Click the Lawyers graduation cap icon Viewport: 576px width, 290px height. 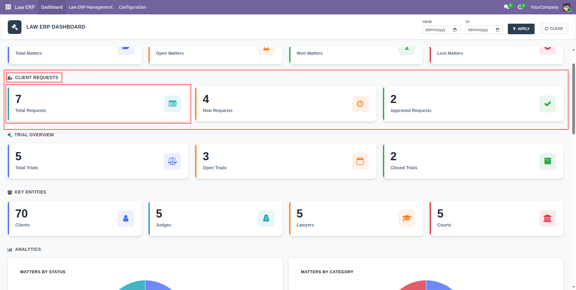coord(407,218)
